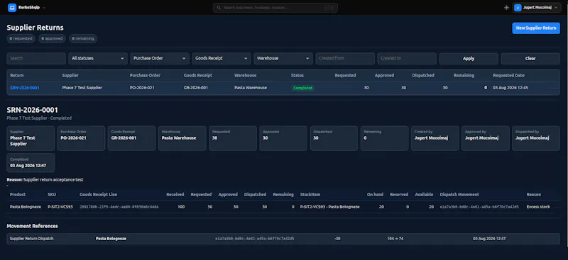
Task: Click the 'Supplier return acceptance test' reason text
Action: point(53,180)
